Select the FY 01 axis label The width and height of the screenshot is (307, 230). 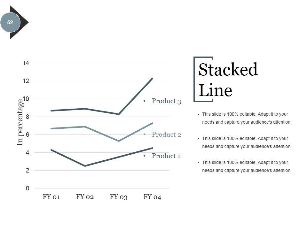[x=51, y=197]
